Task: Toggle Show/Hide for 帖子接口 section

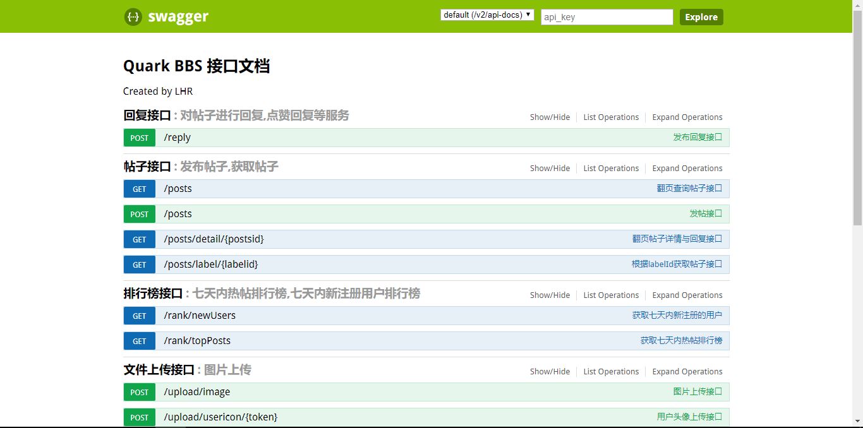Action: (550, 169)
